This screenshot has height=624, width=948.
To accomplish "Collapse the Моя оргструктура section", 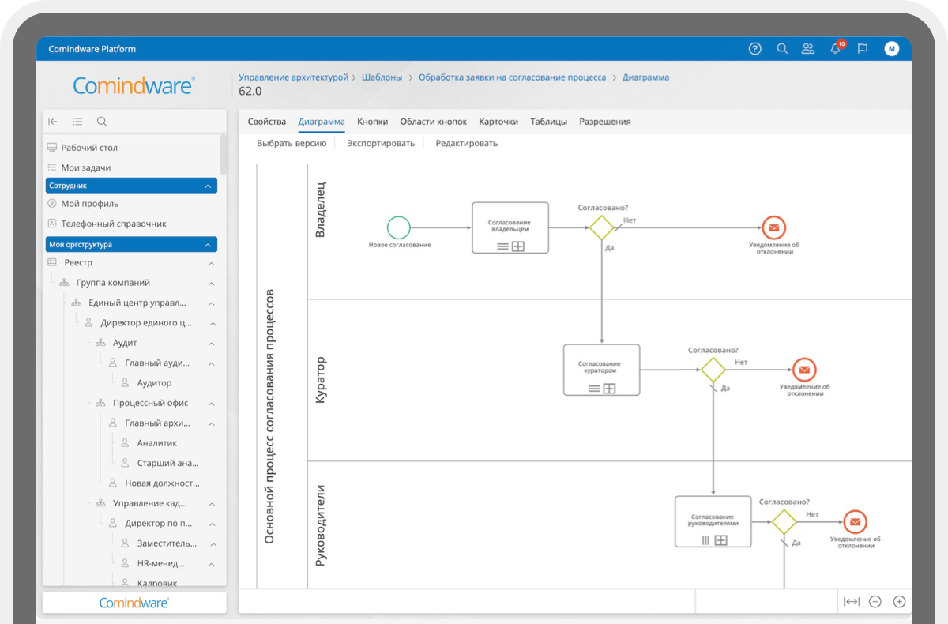I will point(208,246).
